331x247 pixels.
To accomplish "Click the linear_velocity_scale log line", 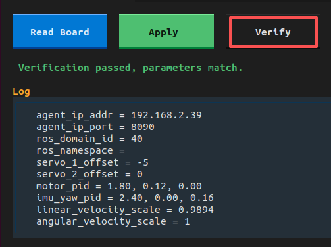I will (x=125, y=210).
